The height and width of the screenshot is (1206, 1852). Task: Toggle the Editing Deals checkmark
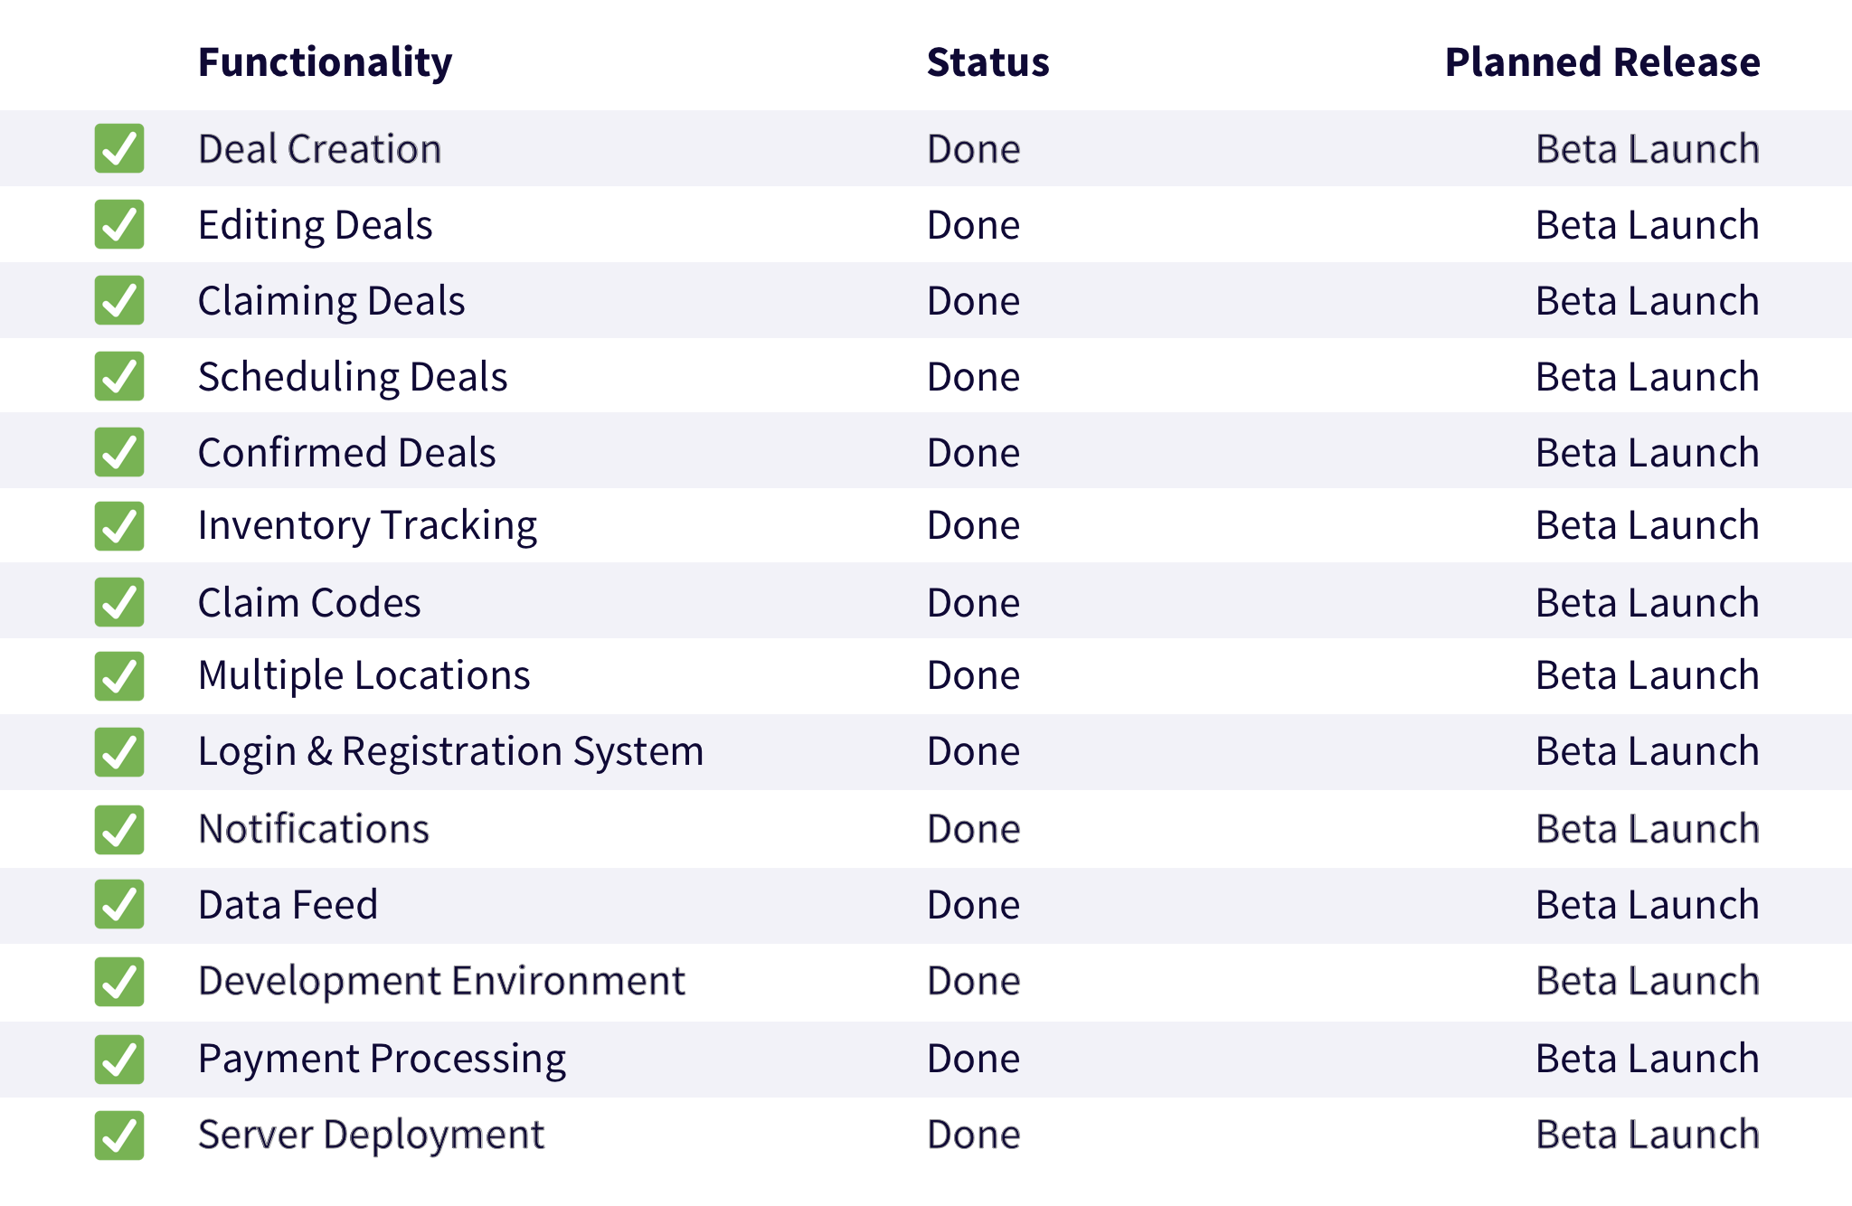(x=119, y=224)
